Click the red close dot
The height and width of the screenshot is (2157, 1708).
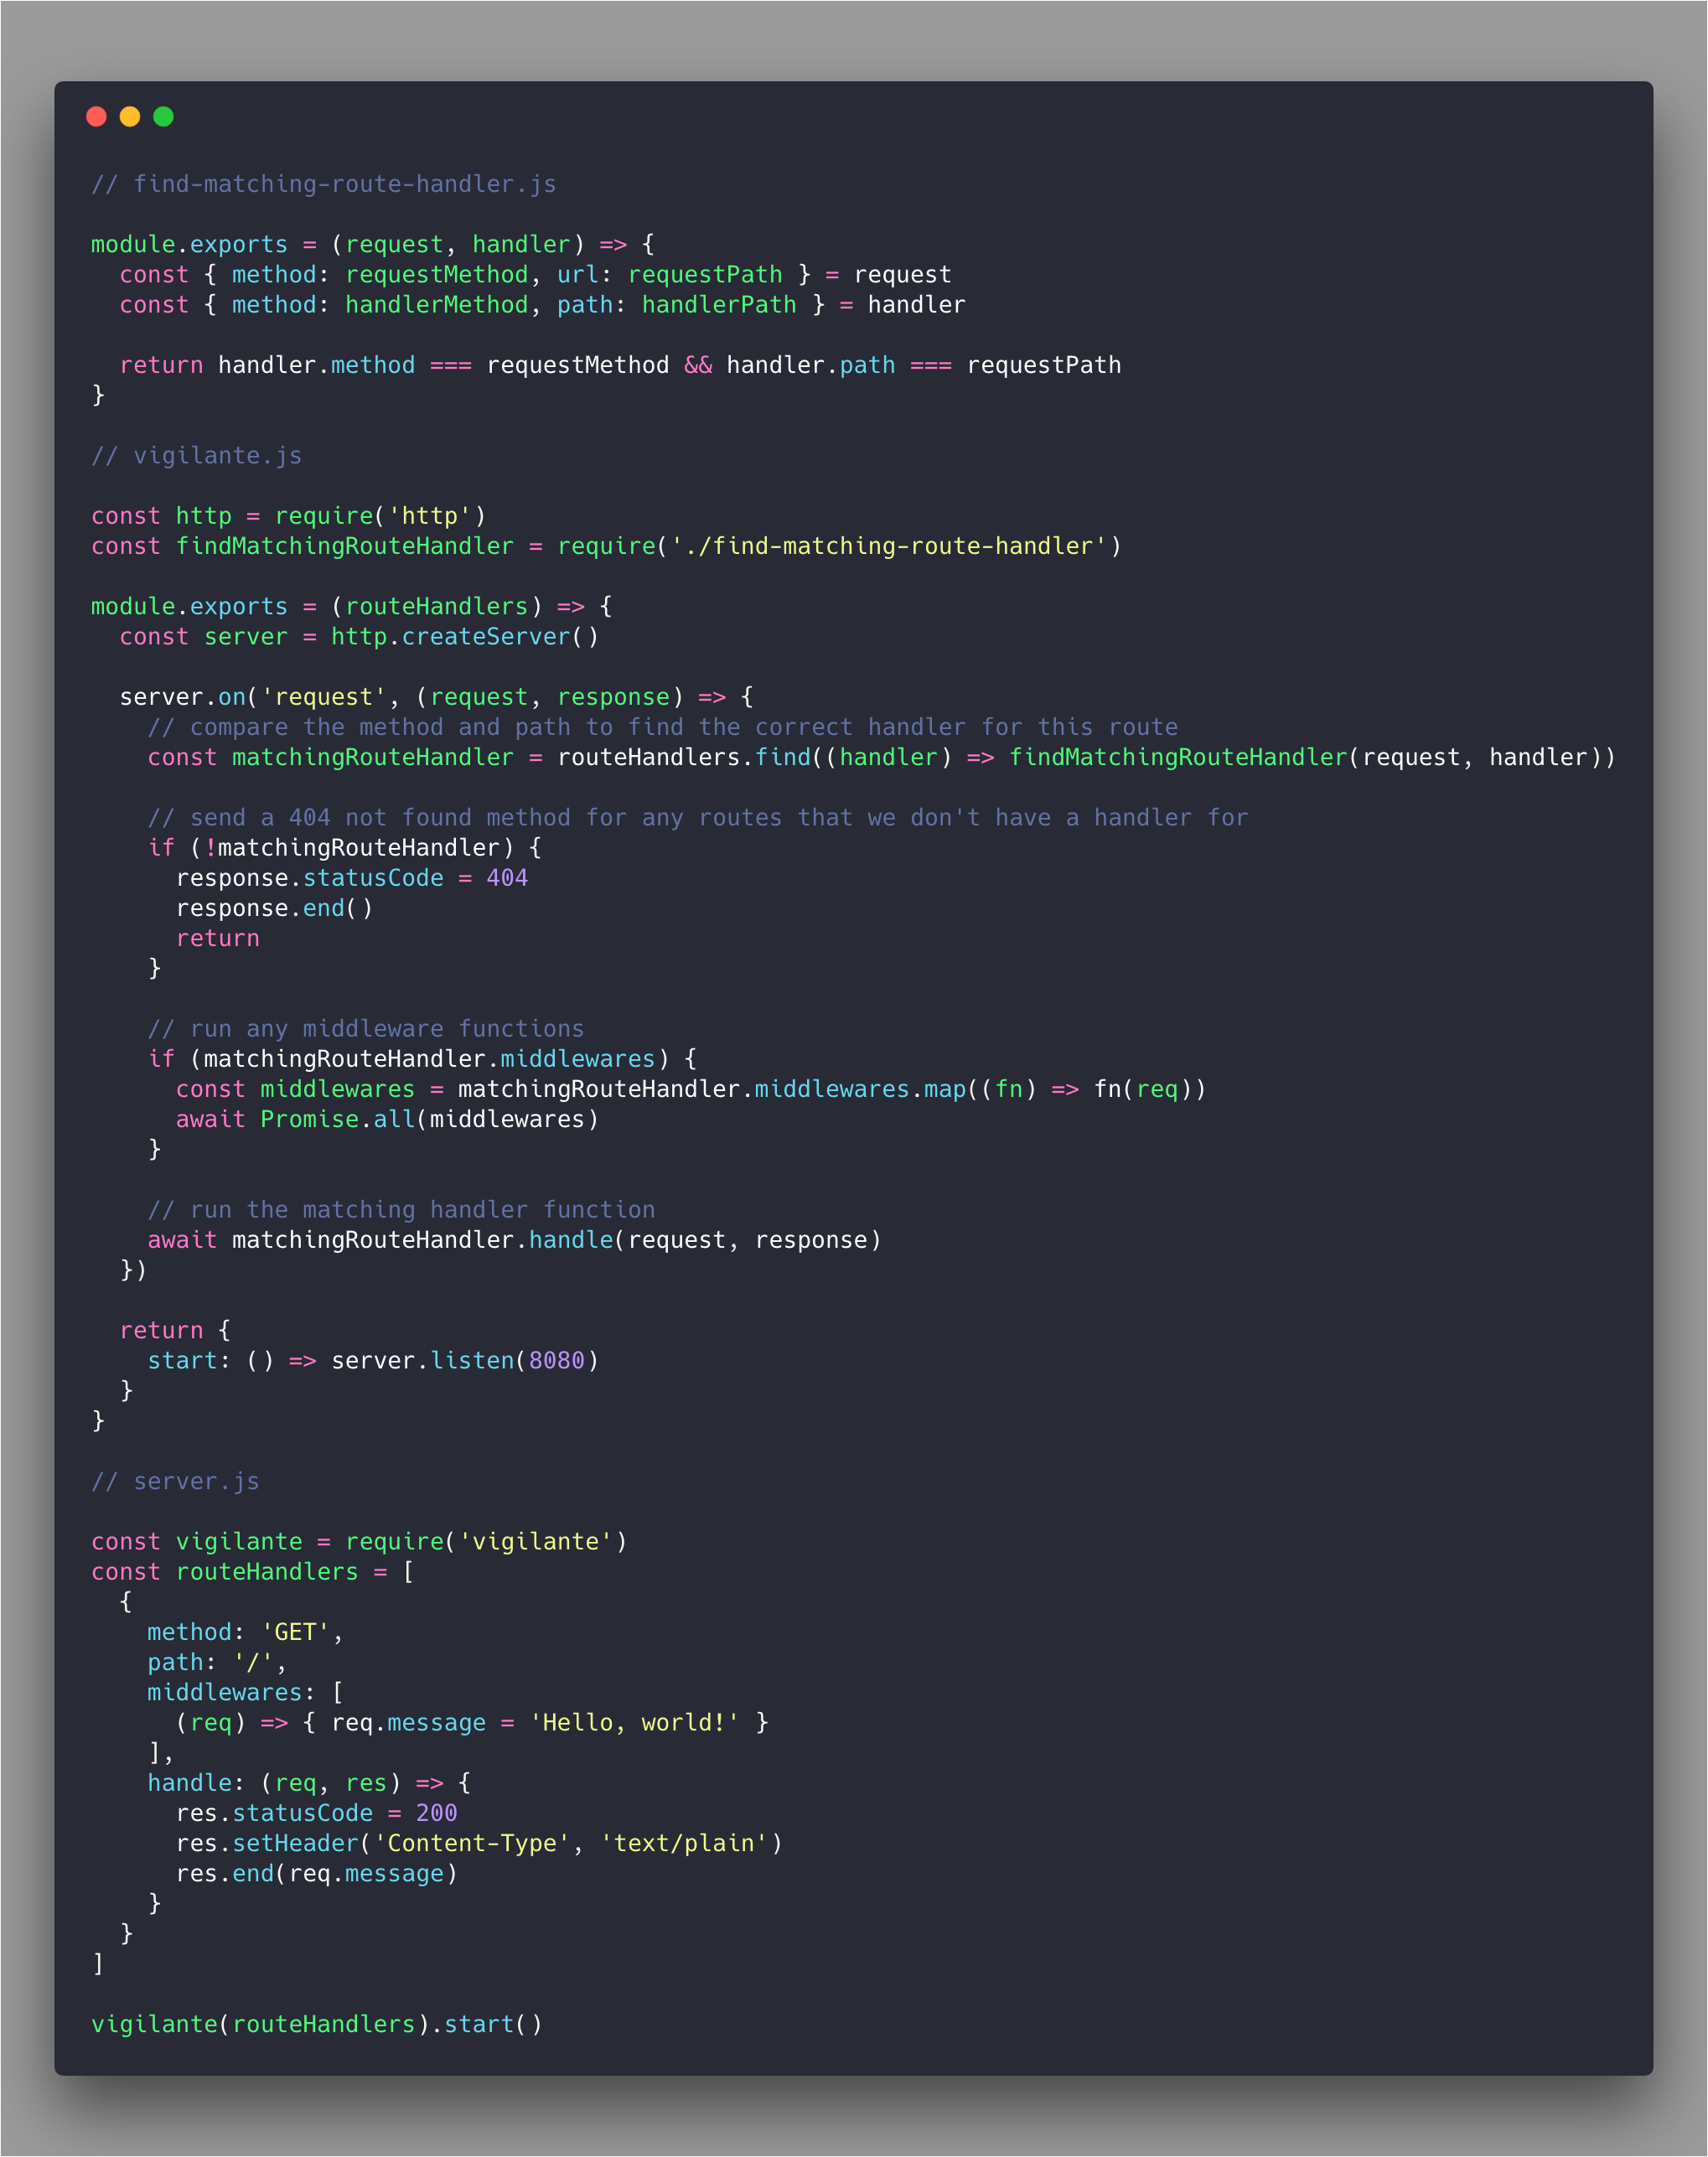[96, 116]
